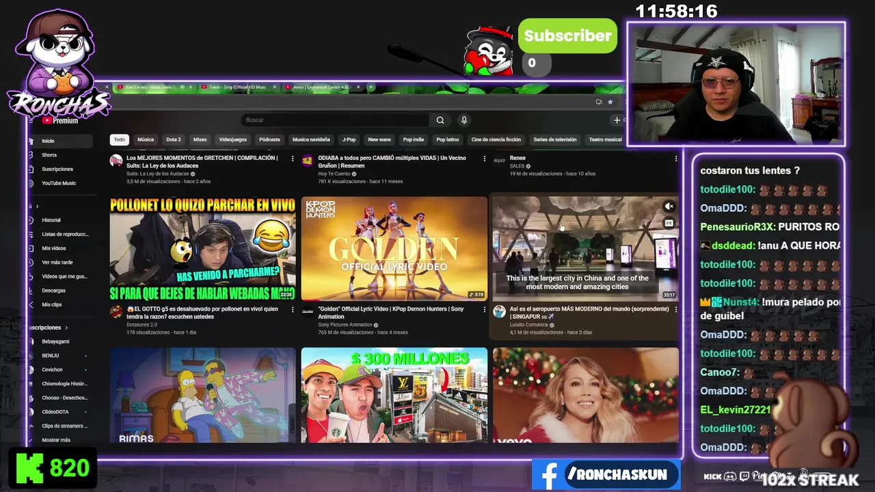This screenshot has height=492, width=875.
Task: Open menu for GRETCHEN compilation video
Action: tap(293, 159)
